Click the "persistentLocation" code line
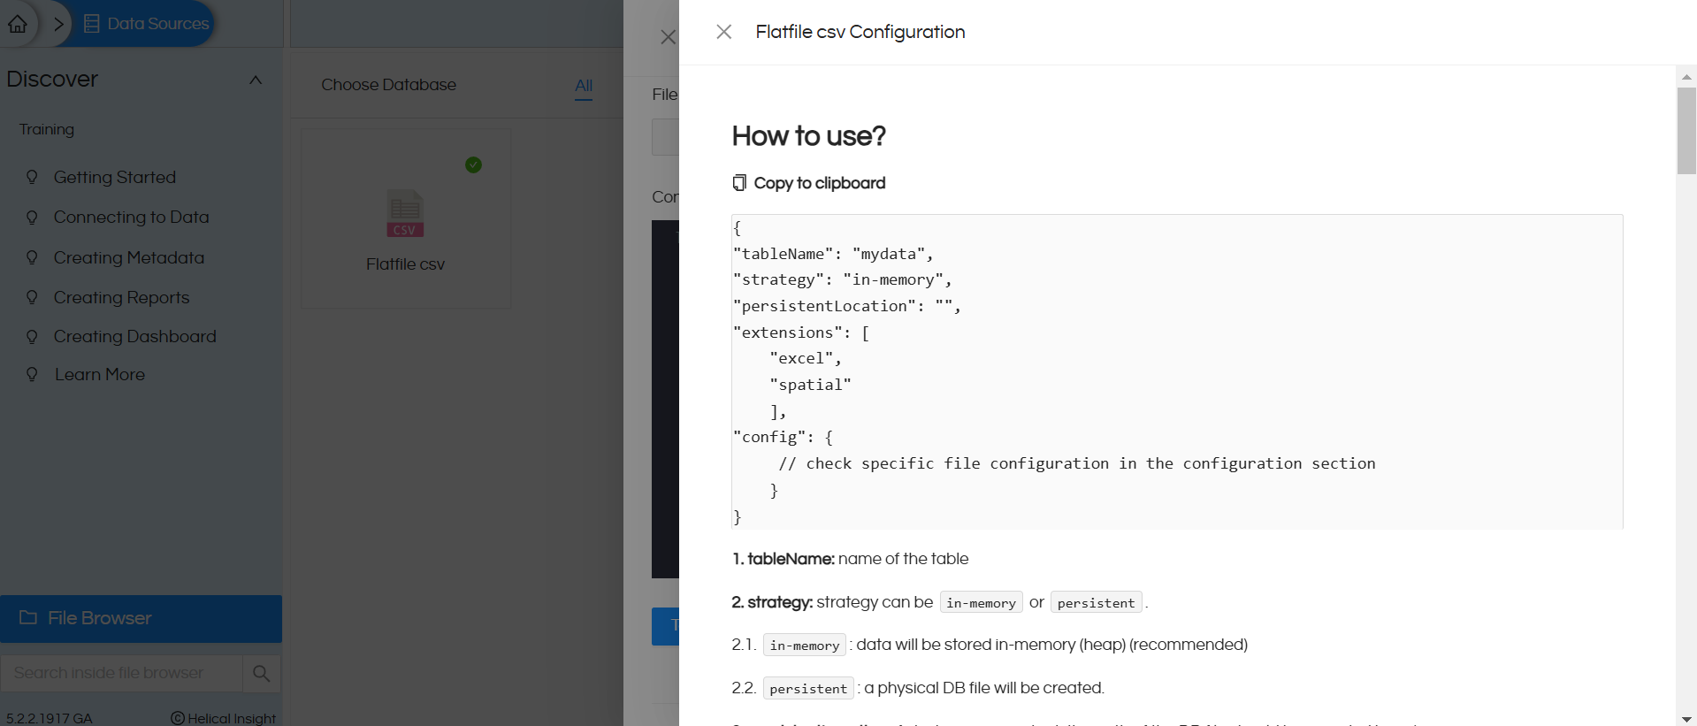Viewport: 1697px width, 726px height. [847, 306]
